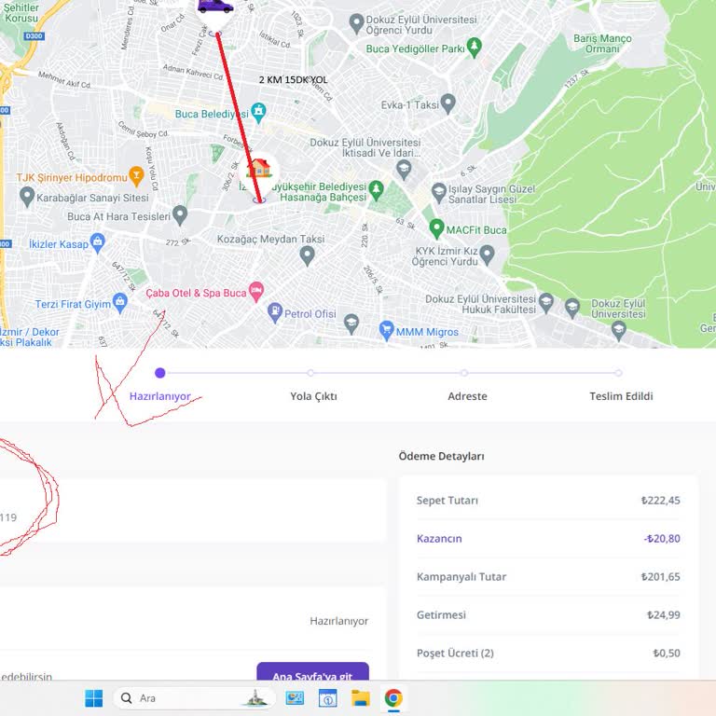Screen dimensions: 716x716
Task: Click the Hazırlanıyor order status text in the order card
Action: click(339, 621)
